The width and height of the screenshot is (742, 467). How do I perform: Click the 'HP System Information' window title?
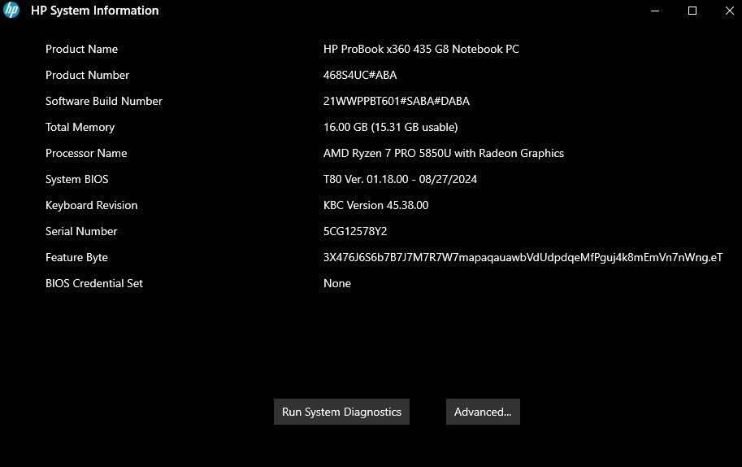pos(94,11)
